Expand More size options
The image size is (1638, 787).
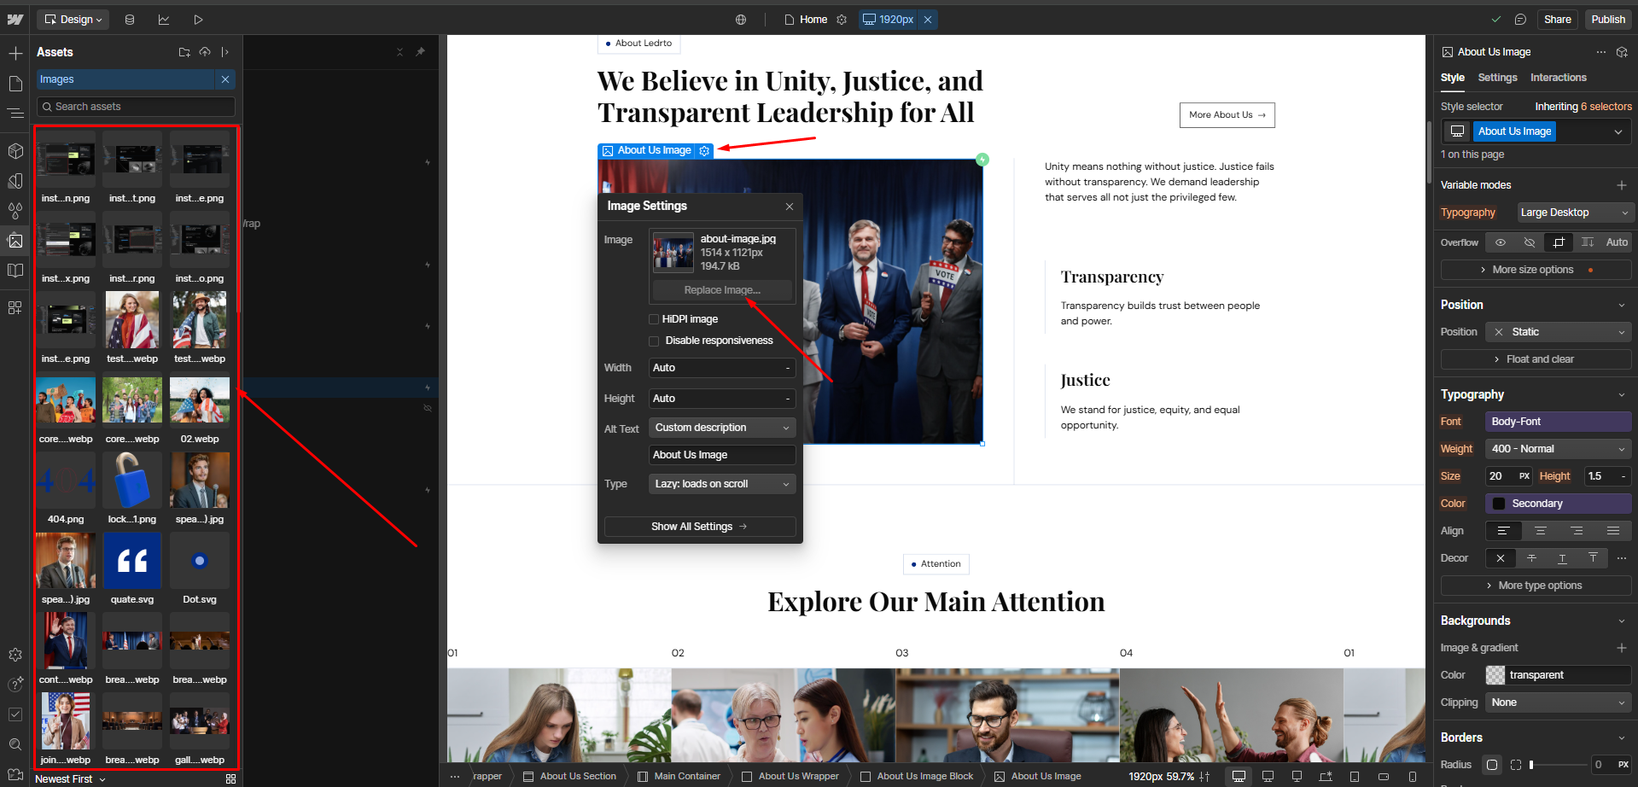point(1536,270)
